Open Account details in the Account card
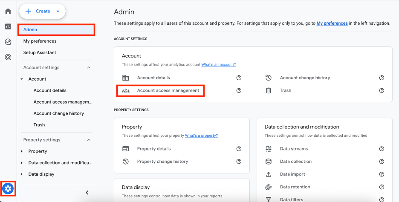Viewport: 399px width, 202px height. (x=153, y=78)
